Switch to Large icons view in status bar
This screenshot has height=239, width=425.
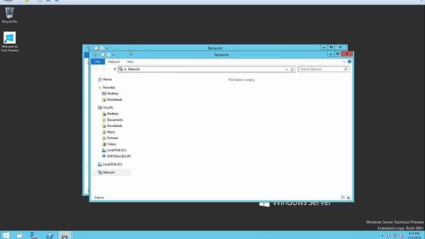coord(349,198)
